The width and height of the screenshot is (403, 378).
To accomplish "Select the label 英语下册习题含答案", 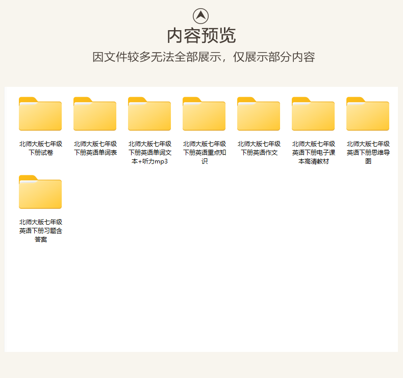I will (x=41, y=231).
